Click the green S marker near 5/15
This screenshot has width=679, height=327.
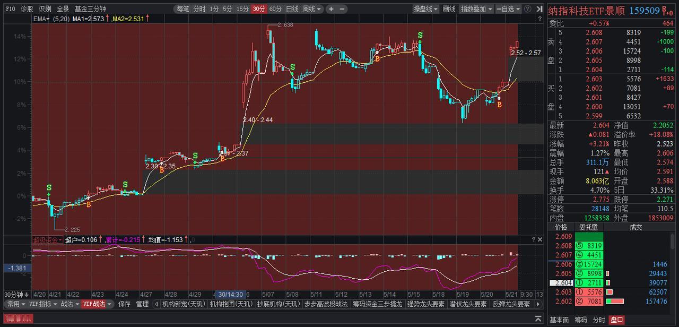[x=420, y=36]
